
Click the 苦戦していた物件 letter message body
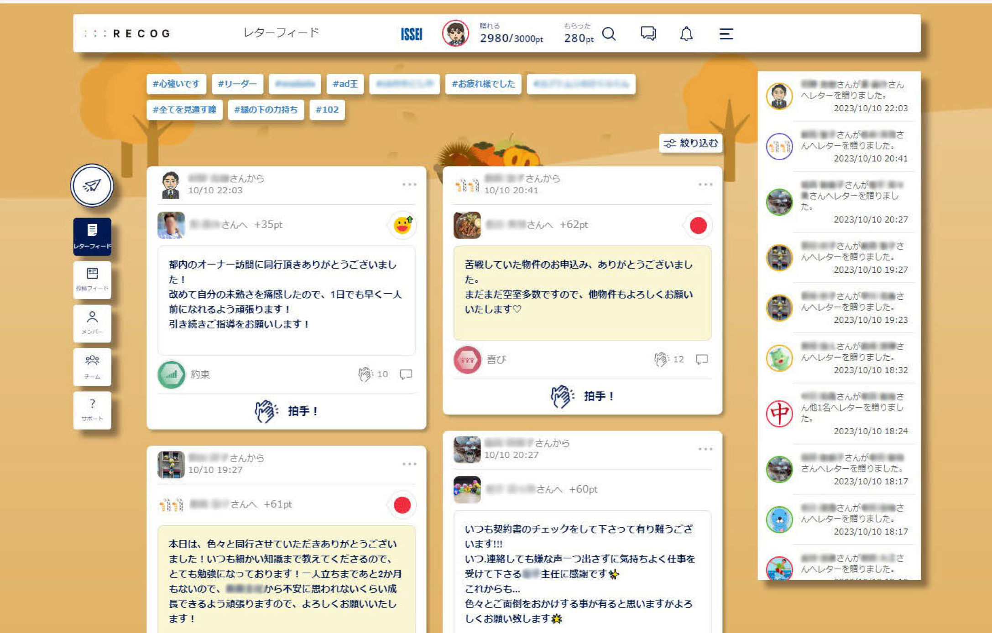(582, 293)
